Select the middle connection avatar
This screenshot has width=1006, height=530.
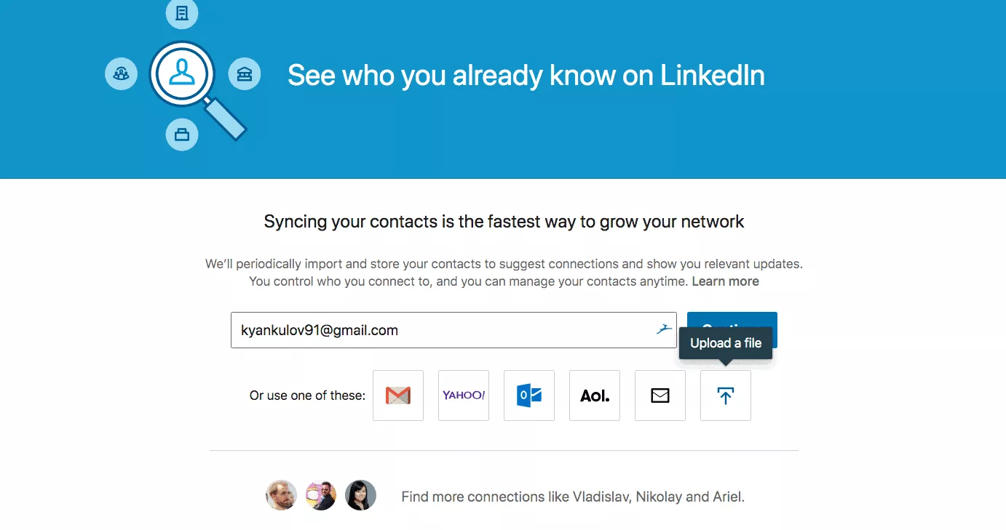coord(321,495)
